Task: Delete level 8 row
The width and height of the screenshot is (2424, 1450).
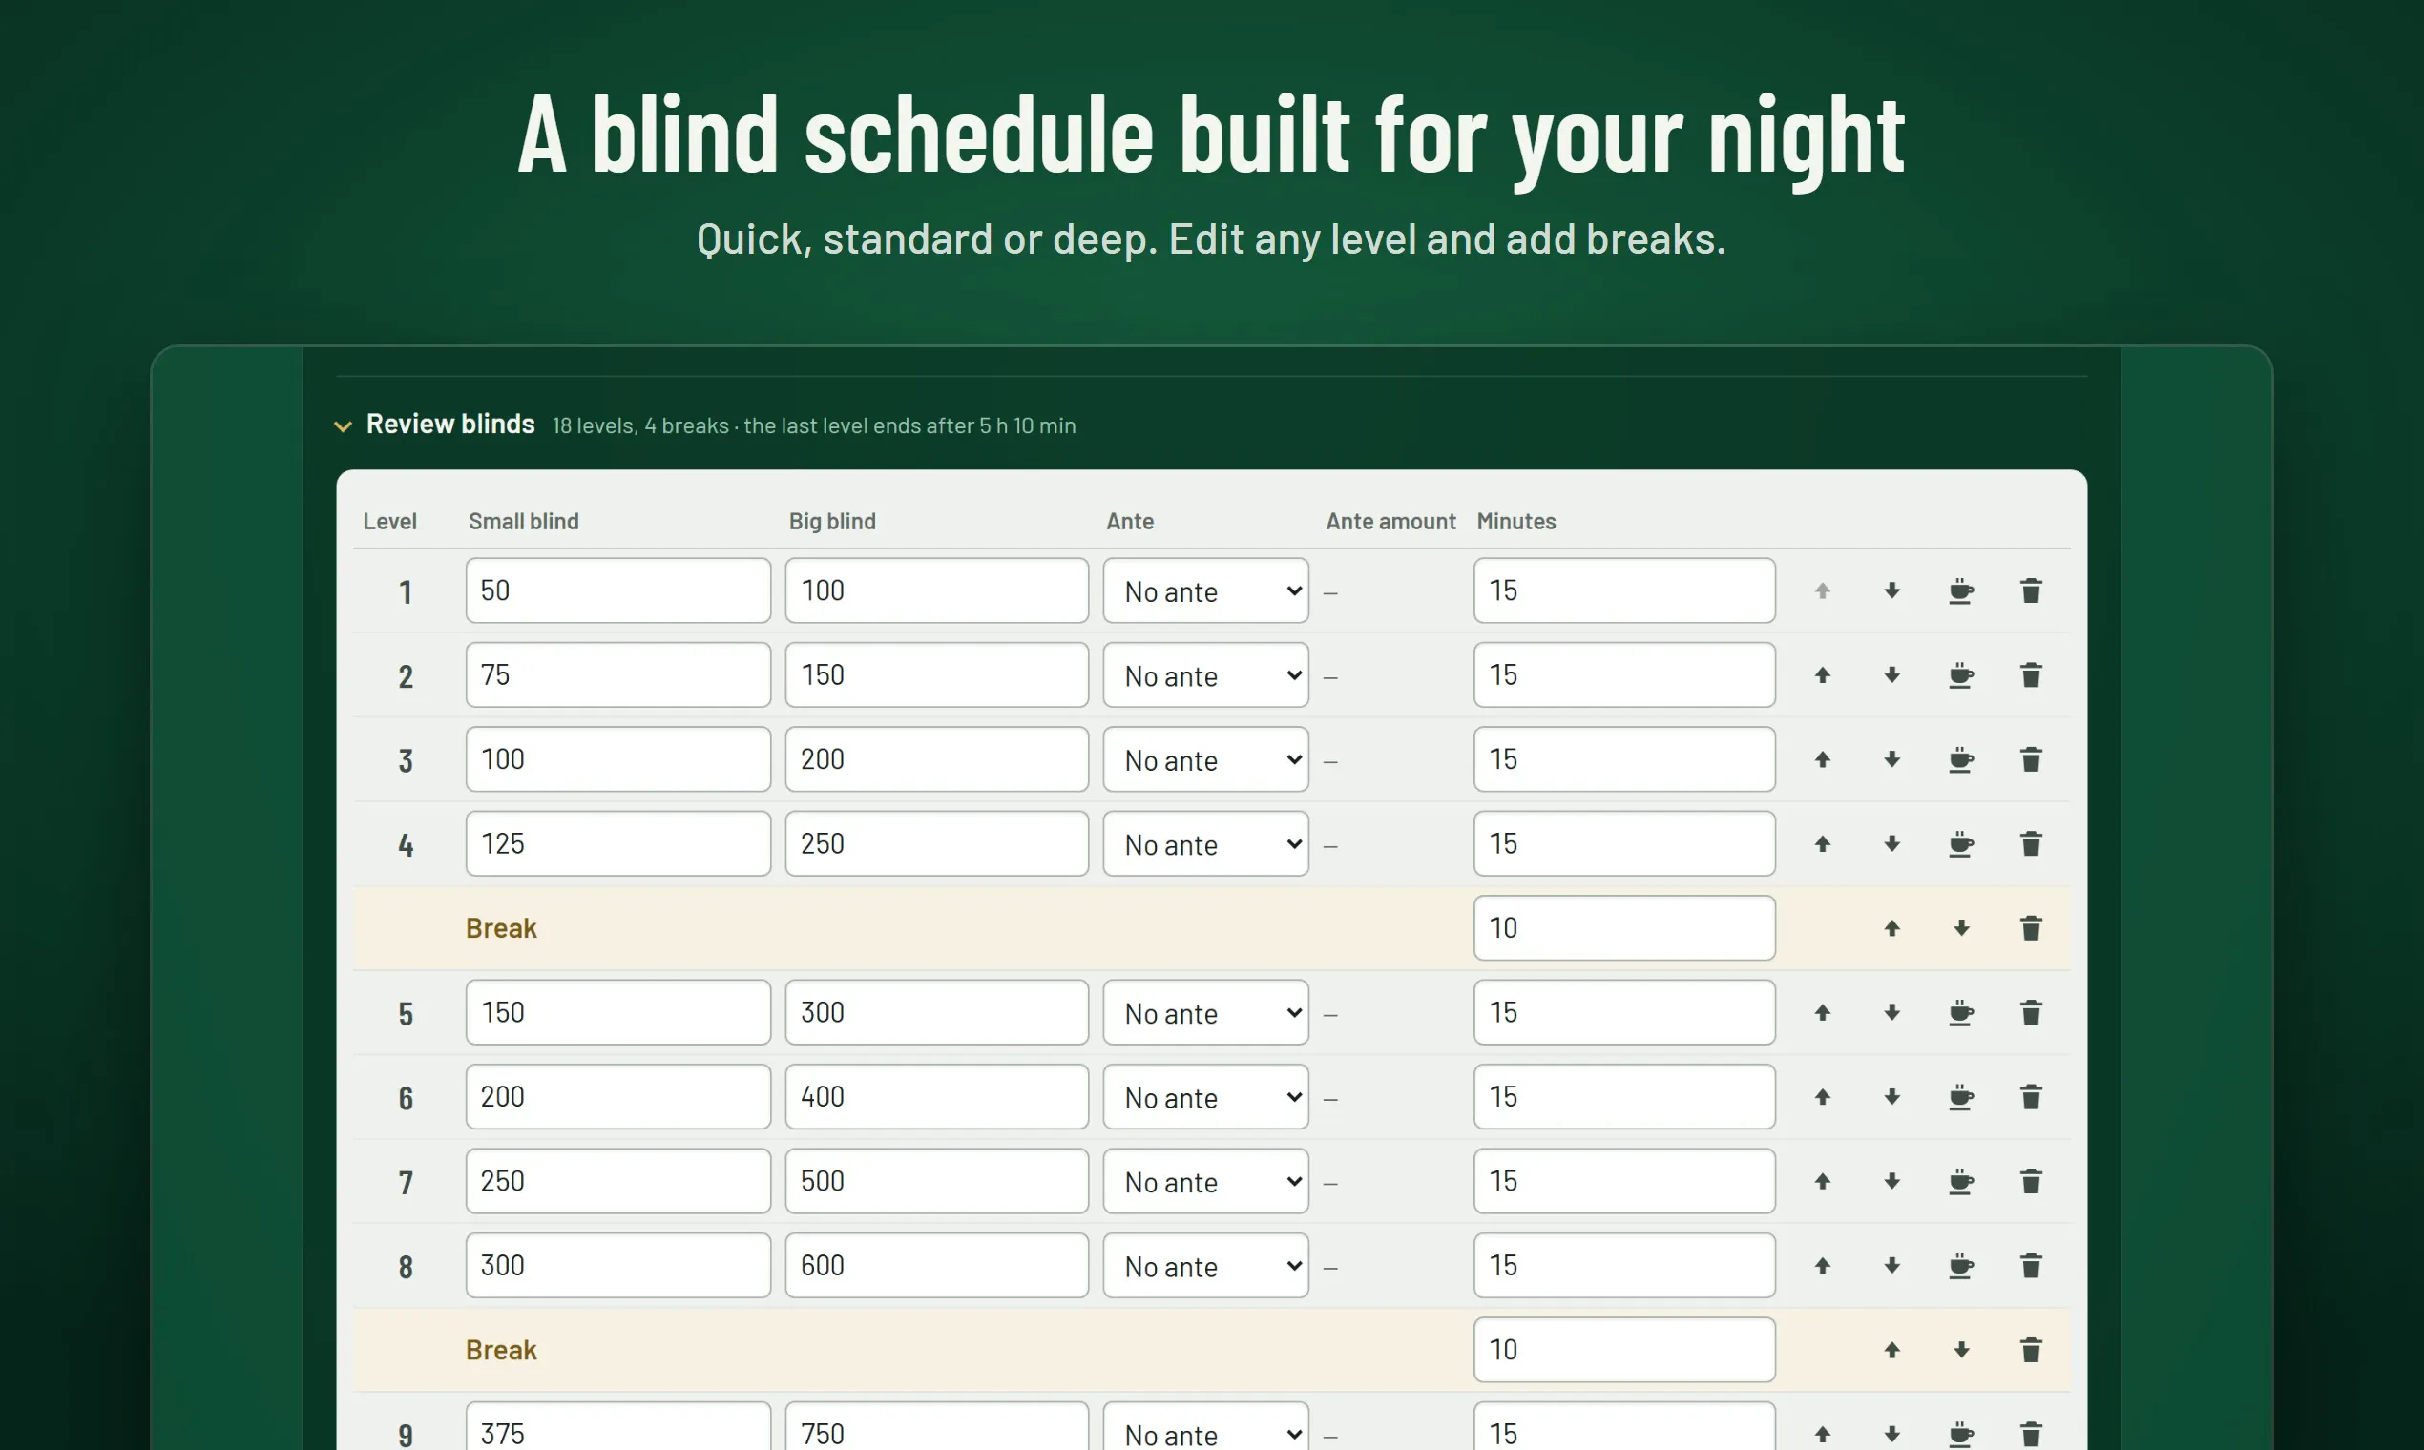Action: (2030, 1265)
